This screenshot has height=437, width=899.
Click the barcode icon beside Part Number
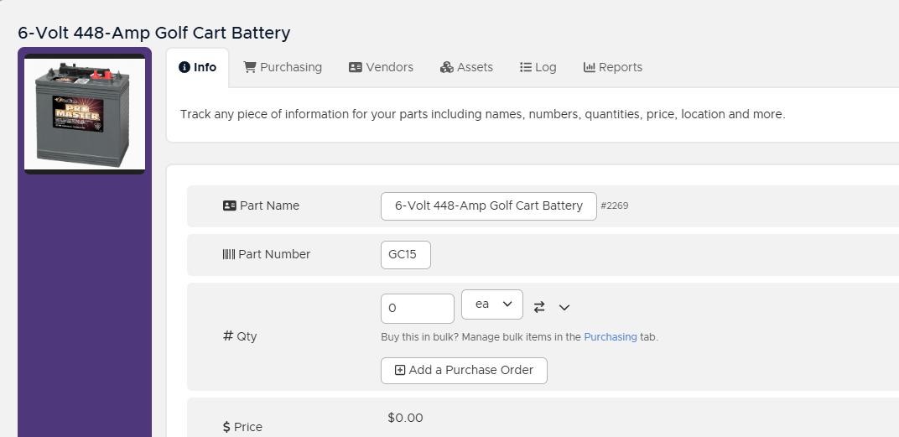pyautogui.click(x=229, y=254)
